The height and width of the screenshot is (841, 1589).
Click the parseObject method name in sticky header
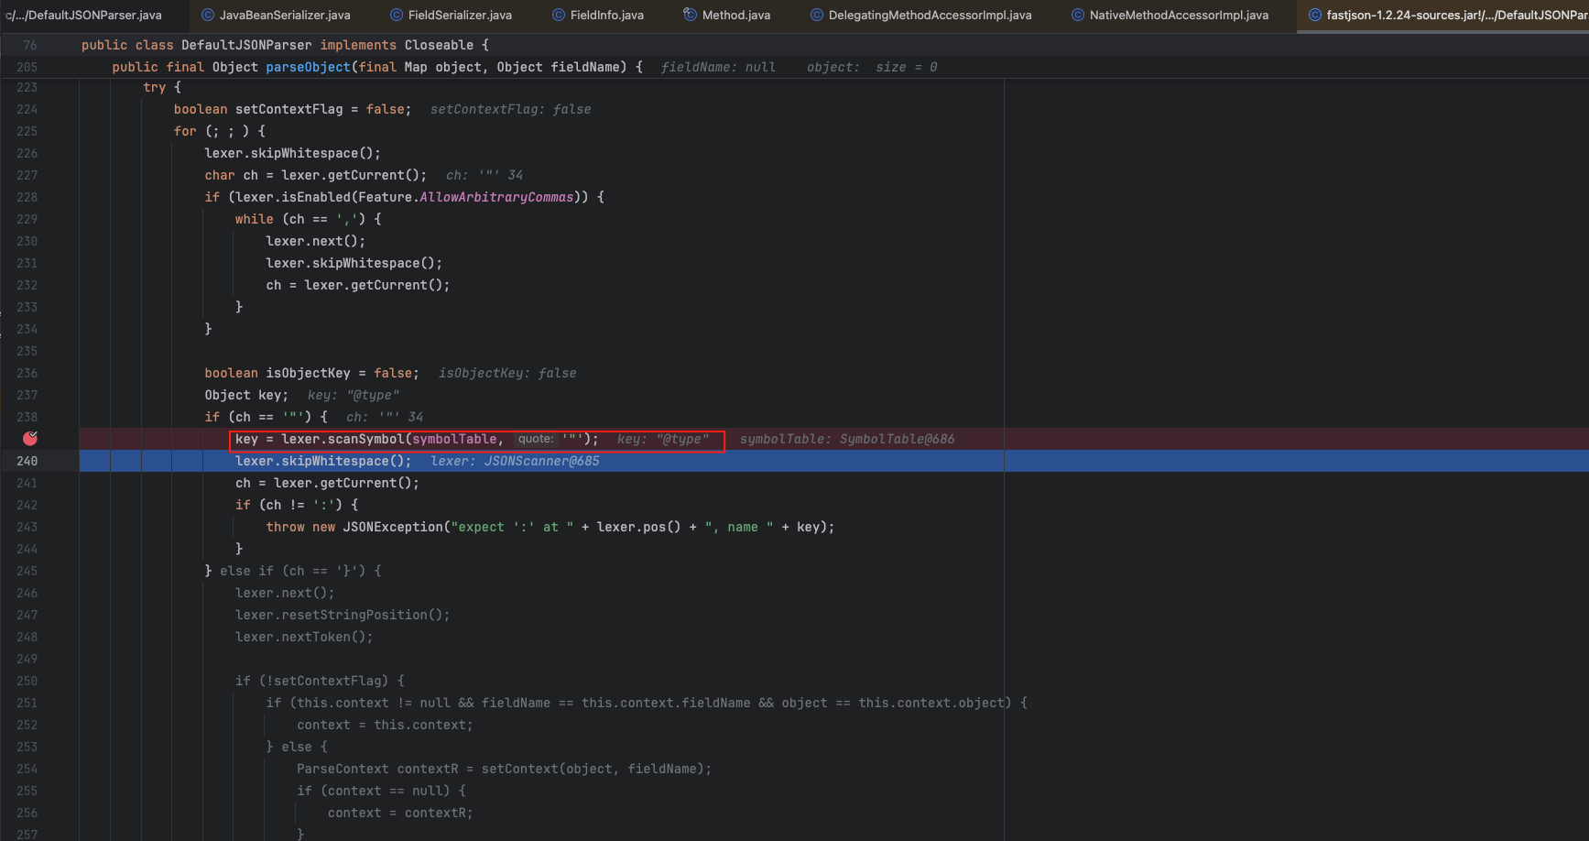pos(308,67)
